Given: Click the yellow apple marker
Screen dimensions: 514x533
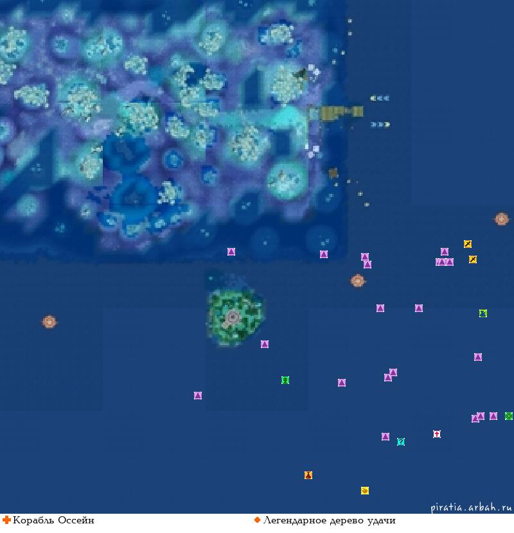Looking at the screenshot, I should coord(365,491).
